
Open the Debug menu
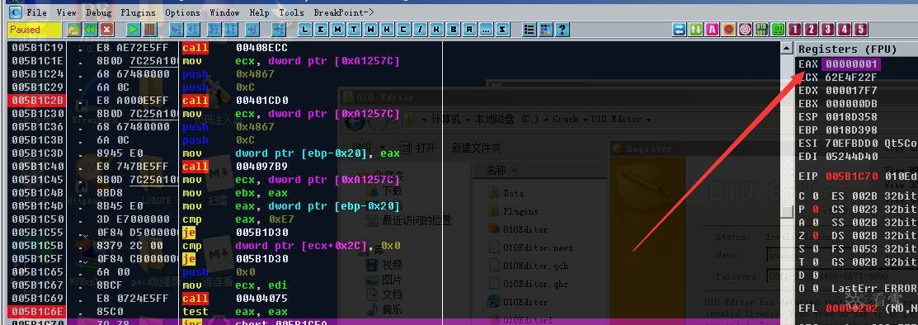(x=98, y=12)
